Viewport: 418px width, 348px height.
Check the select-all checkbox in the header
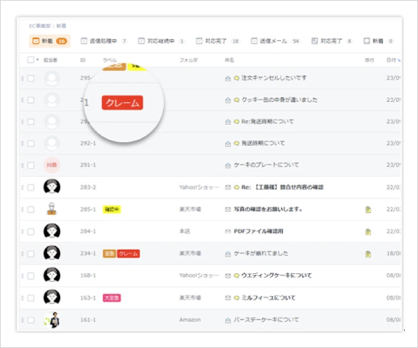click(x=30, y=60)
